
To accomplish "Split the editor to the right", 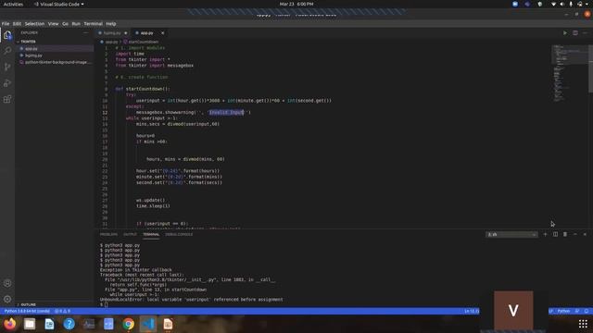I will [x=574, y=33].
